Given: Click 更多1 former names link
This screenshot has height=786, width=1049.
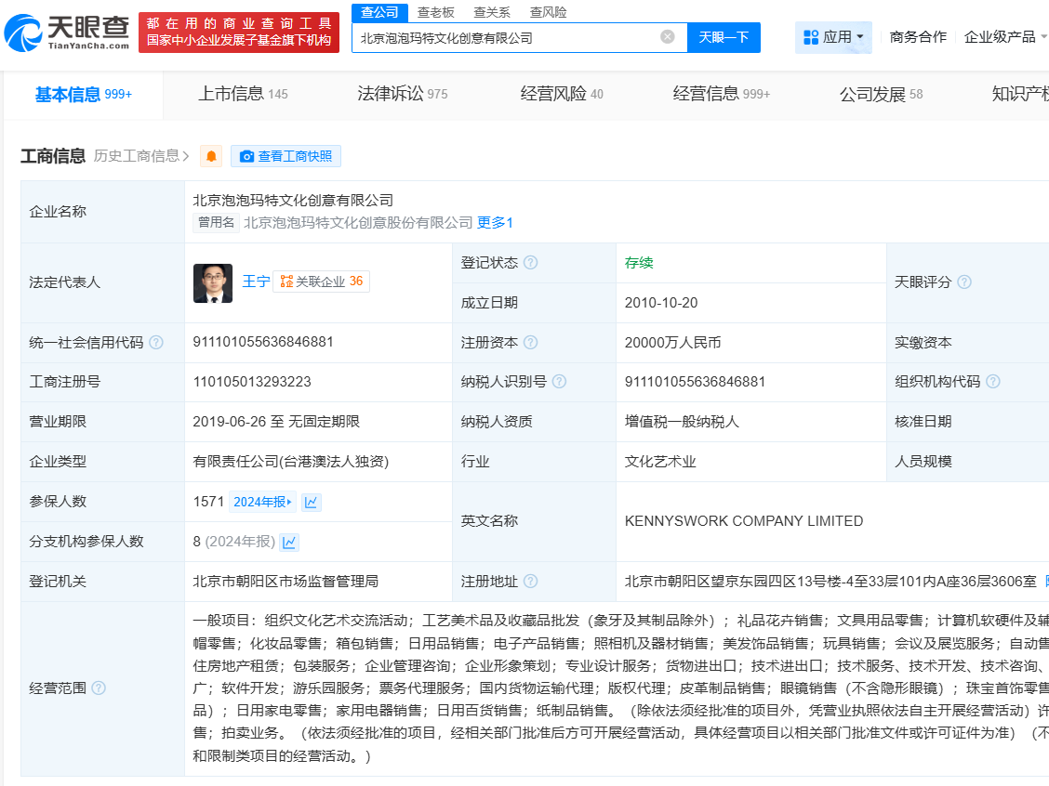Looking at the screenshot, I should coord(495,223).
